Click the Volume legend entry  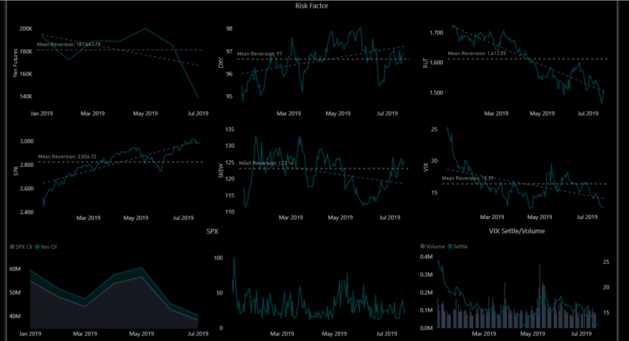pos(432,247)
